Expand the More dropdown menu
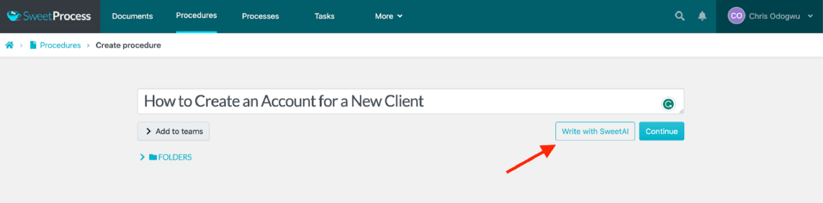Image resolution: width=823 pixels, height=203 pixels. coord(389,16)
